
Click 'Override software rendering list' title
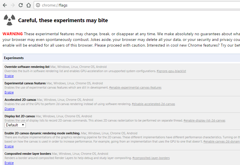pos(27,67)
